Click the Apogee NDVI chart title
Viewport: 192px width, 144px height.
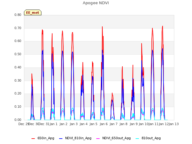tap(96, 3)
